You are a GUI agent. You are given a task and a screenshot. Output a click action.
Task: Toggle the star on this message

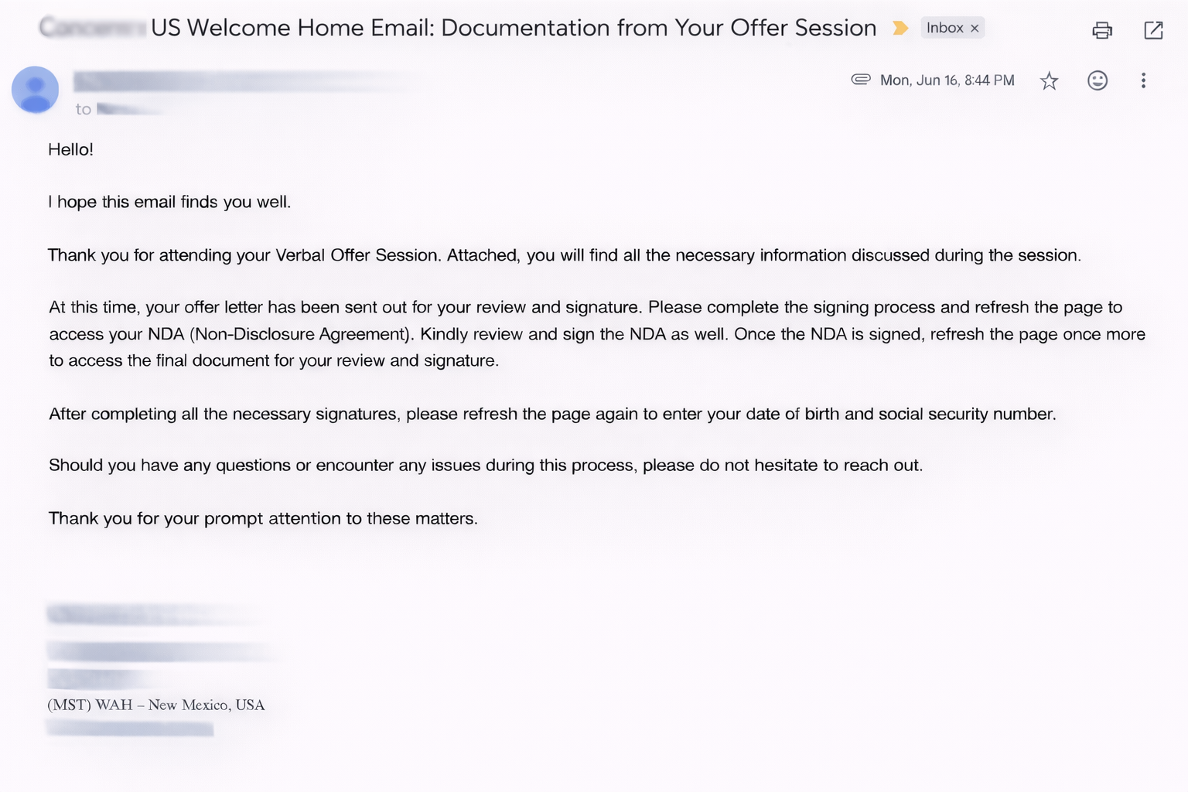1050,80
